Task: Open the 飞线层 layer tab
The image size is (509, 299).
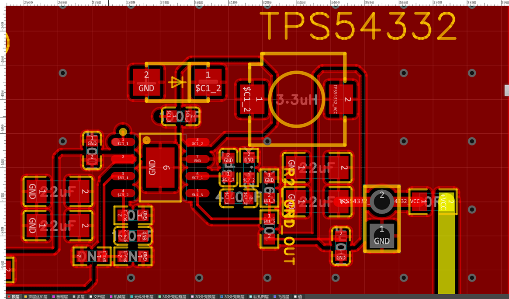Action: point(281,297)
